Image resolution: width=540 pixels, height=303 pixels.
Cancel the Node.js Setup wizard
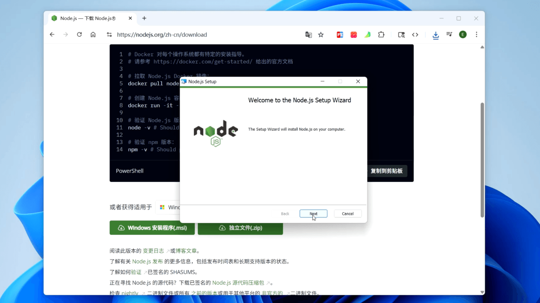(347, 214)
